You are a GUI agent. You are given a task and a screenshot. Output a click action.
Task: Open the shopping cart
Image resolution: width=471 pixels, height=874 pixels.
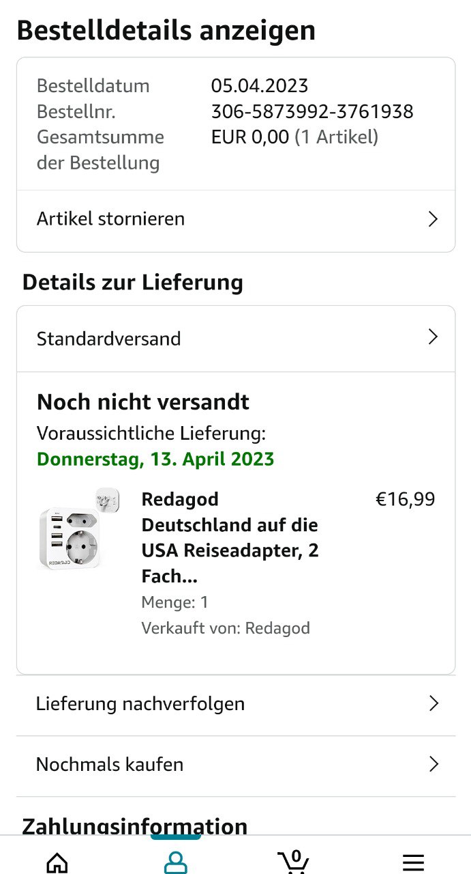[294, 862]
